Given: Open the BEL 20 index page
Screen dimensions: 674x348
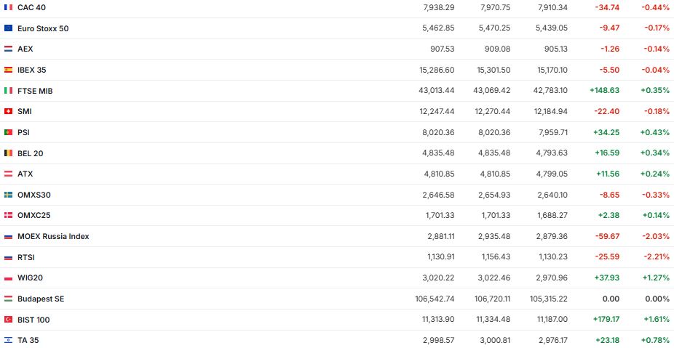Looking at the screenshot, I should point(31,153).
